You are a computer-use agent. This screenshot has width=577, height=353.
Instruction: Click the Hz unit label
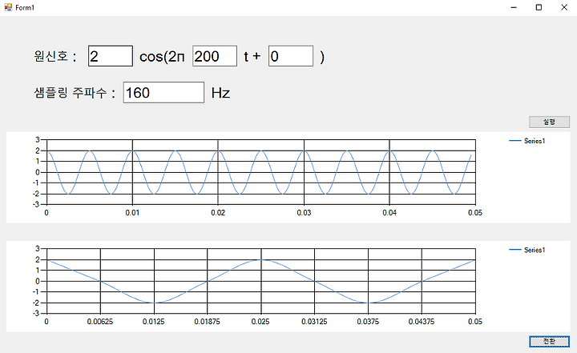coord(221,93)
